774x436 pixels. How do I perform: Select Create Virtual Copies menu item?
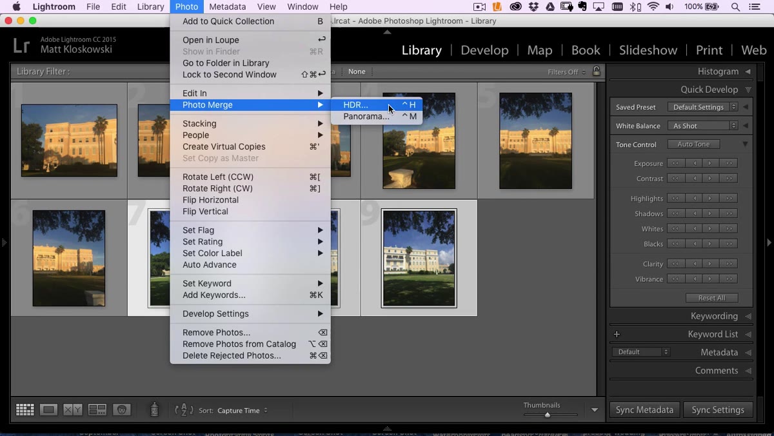click(x=250, y=146)
